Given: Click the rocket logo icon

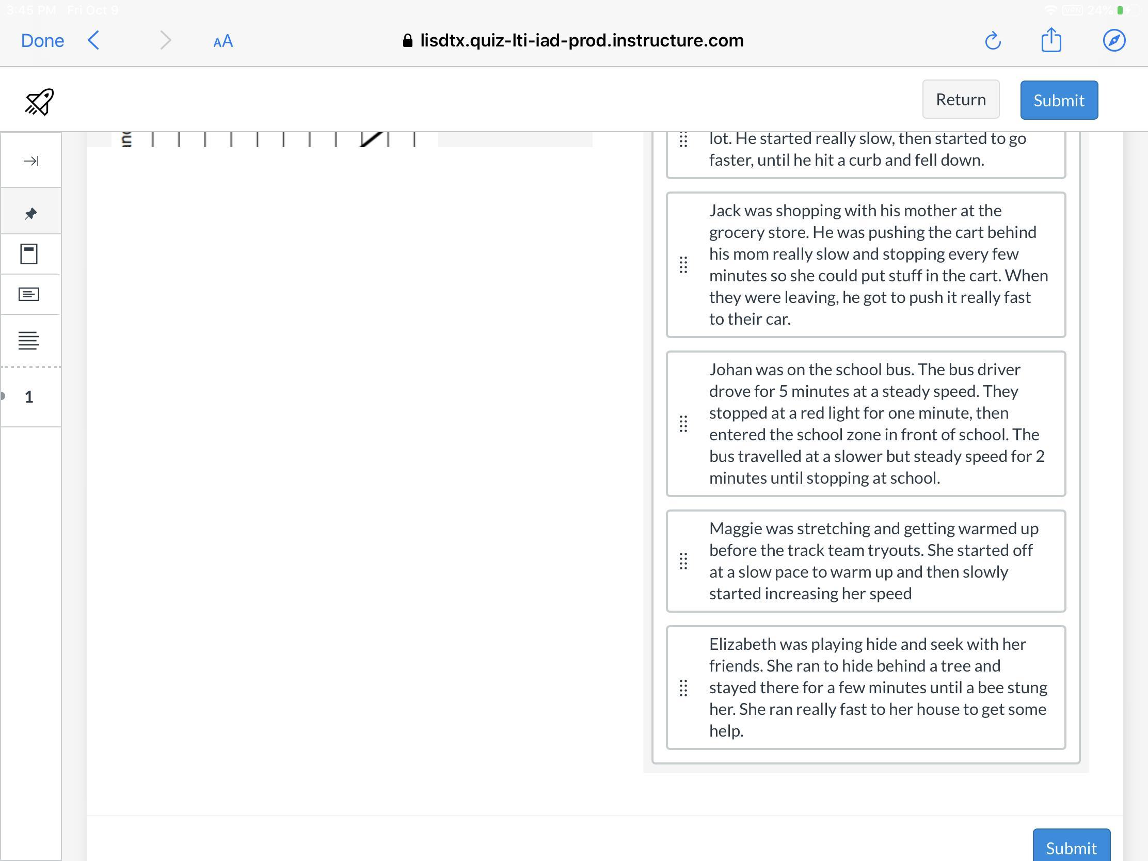Looking at the screenshot, I should (x=39, y=101).
